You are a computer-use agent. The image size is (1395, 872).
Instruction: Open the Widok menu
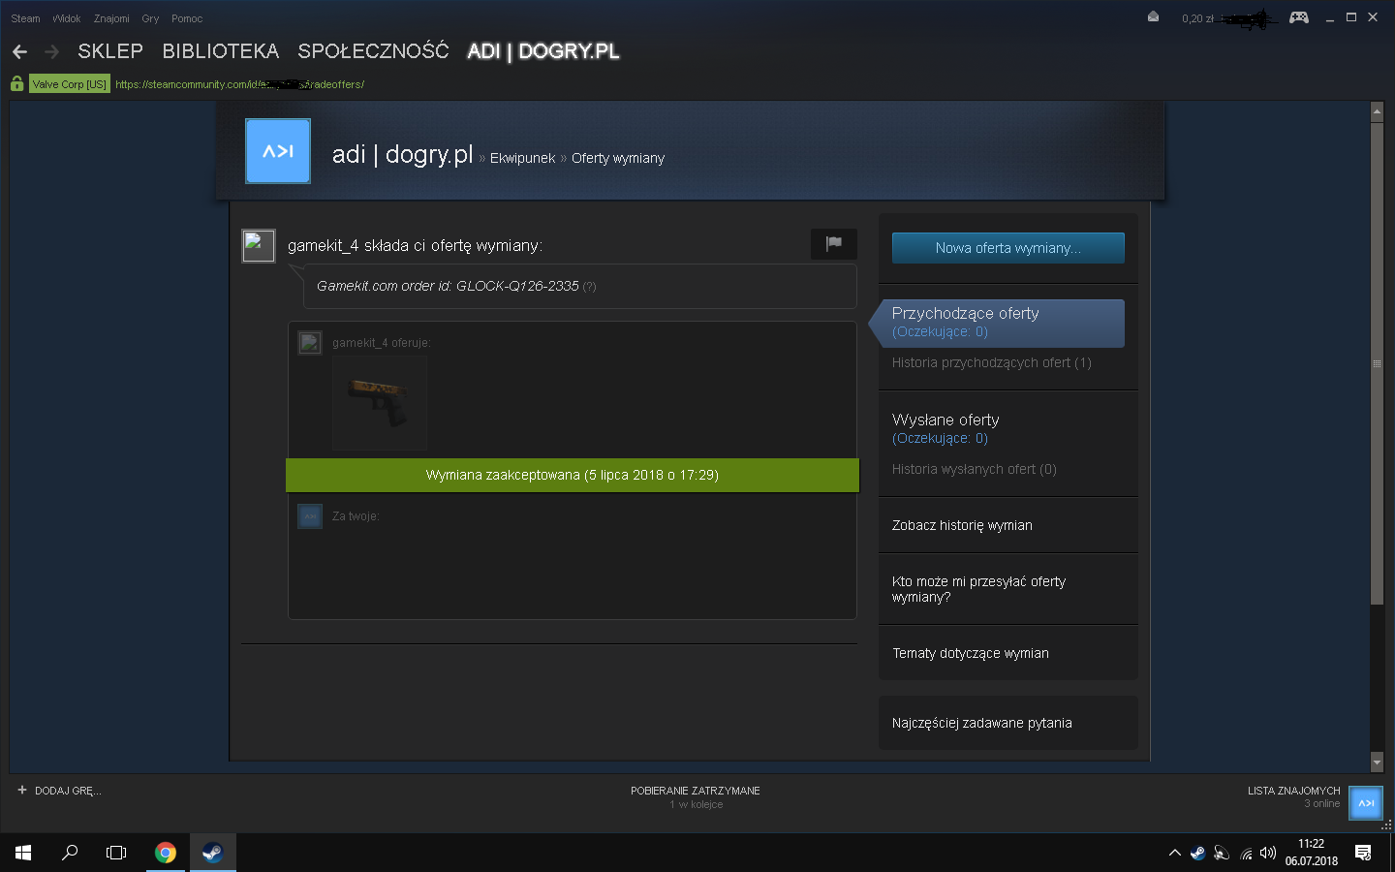click(67, 18)
